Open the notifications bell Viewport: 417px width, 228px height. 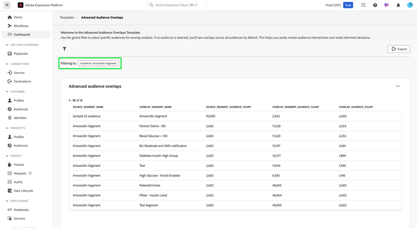[398, 5]
